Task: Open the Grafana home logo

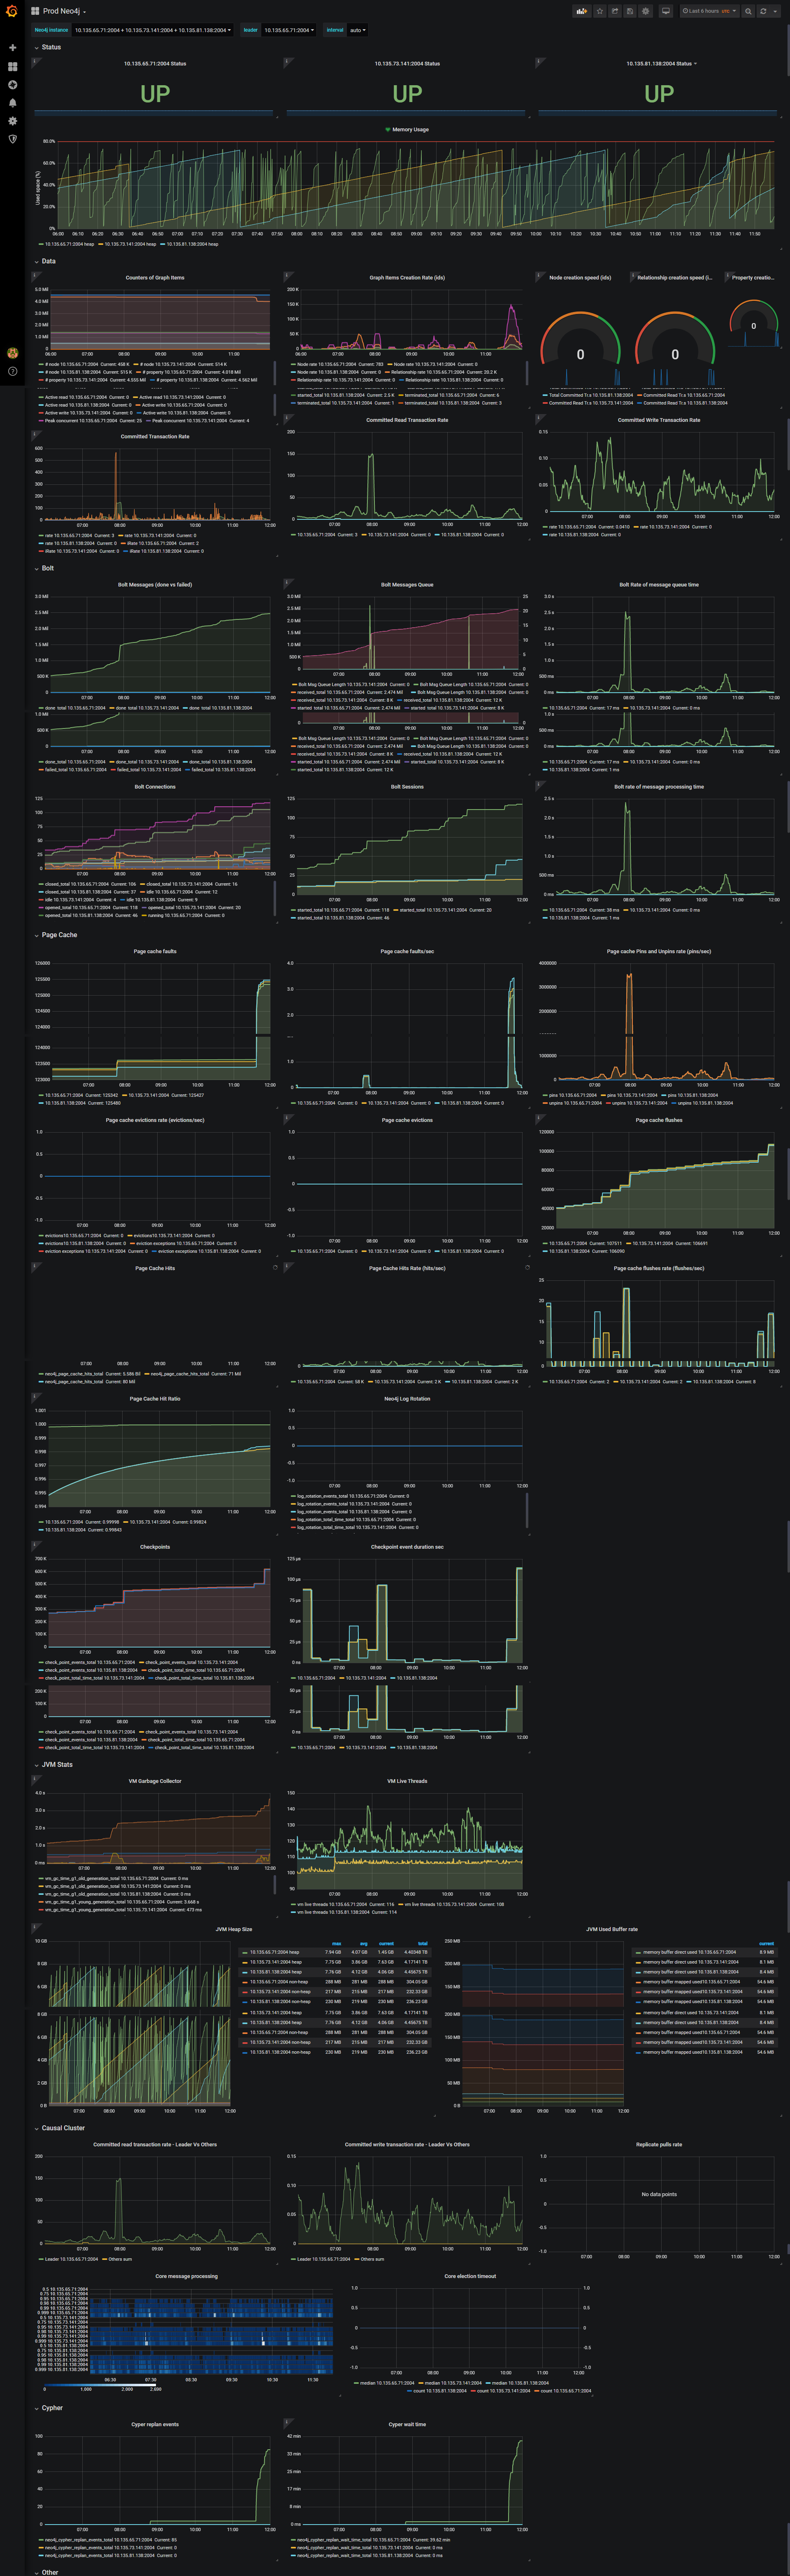Action: pos(12,11)
